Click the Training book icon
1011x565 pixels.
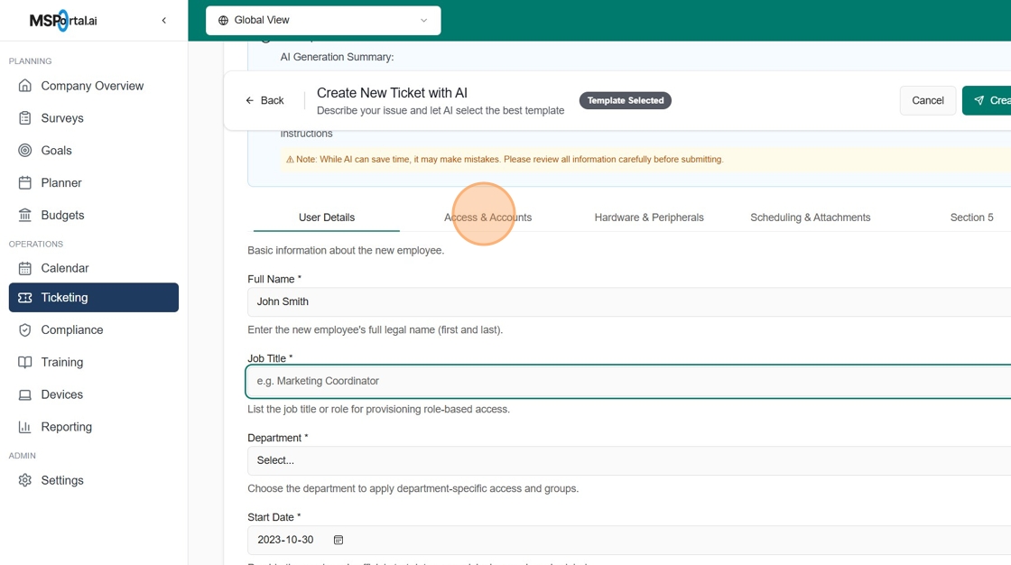24,363
